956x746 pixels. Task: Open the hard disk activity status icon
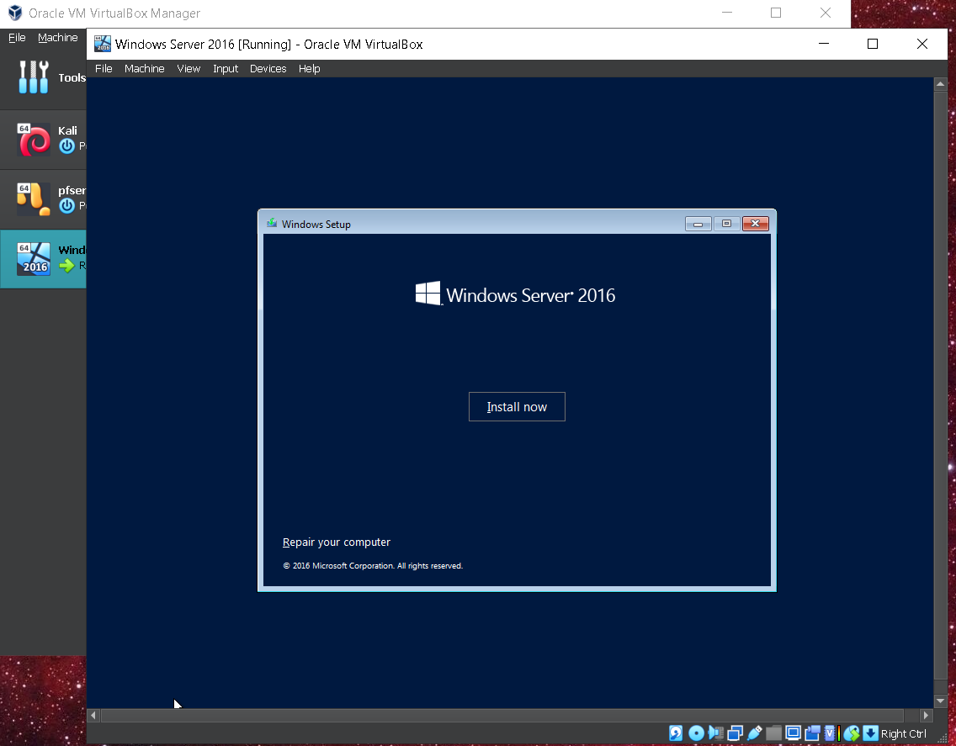click(x=676, y=733)
